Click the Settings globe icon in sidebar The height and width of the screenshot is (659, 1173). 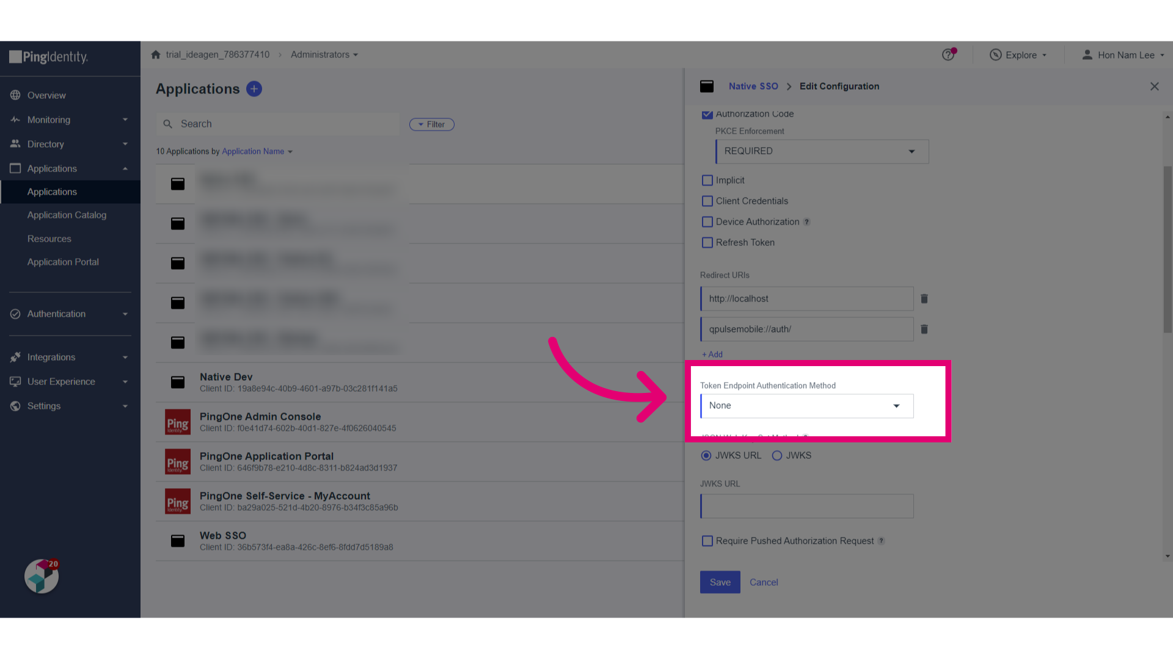(x=15, y=406)
